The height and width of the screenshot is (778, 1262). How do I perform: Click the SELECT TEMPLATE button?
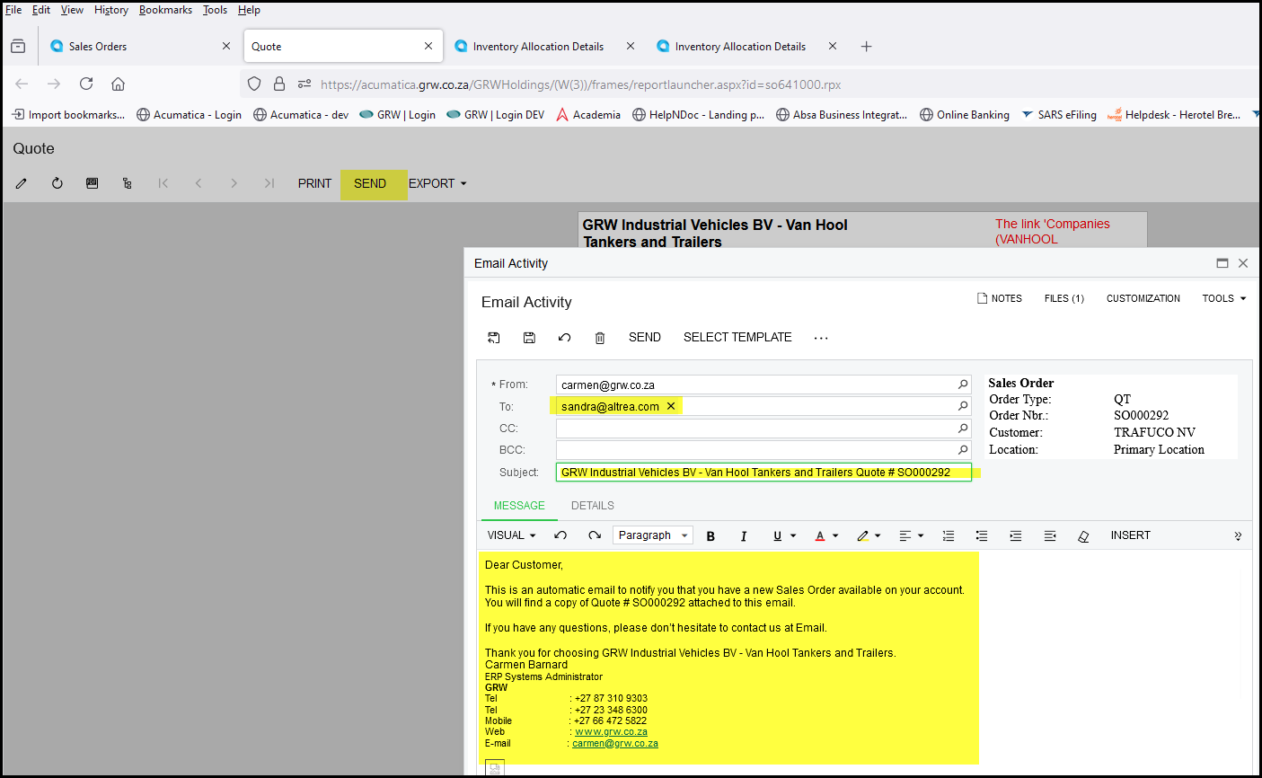pyautogui.click(x=737, y=338)
